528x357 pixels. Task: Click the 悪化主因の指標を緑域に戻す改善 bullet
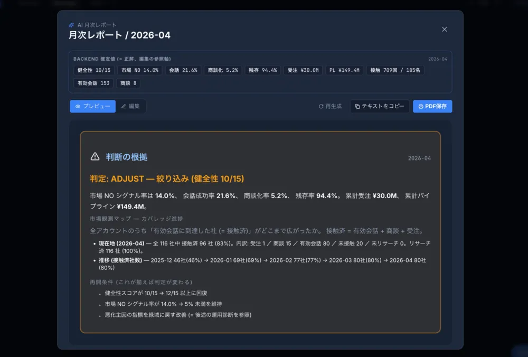click(x=178, y=315)
